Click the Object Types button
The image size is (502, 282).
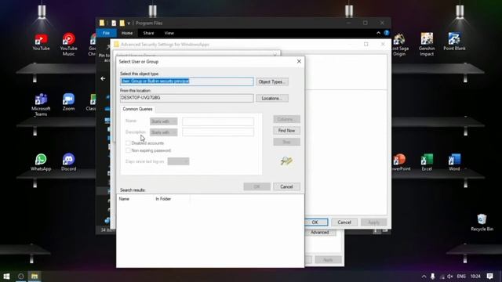click(x=272, y=81)
